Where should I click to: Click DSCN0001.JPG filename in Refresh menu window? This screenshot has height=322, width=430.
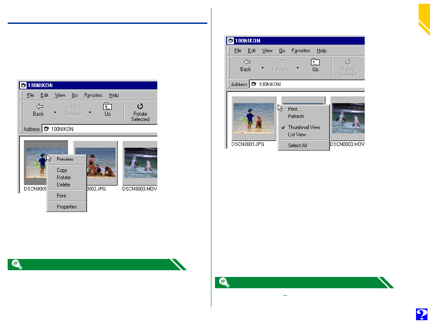(x=247, y=144)
